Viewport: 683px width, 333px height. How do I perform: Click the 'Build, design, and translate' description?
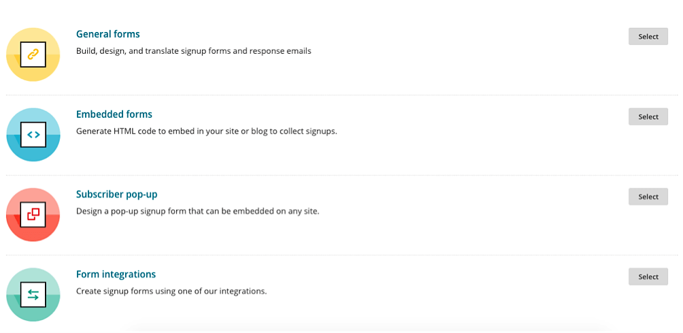(194, 51)
